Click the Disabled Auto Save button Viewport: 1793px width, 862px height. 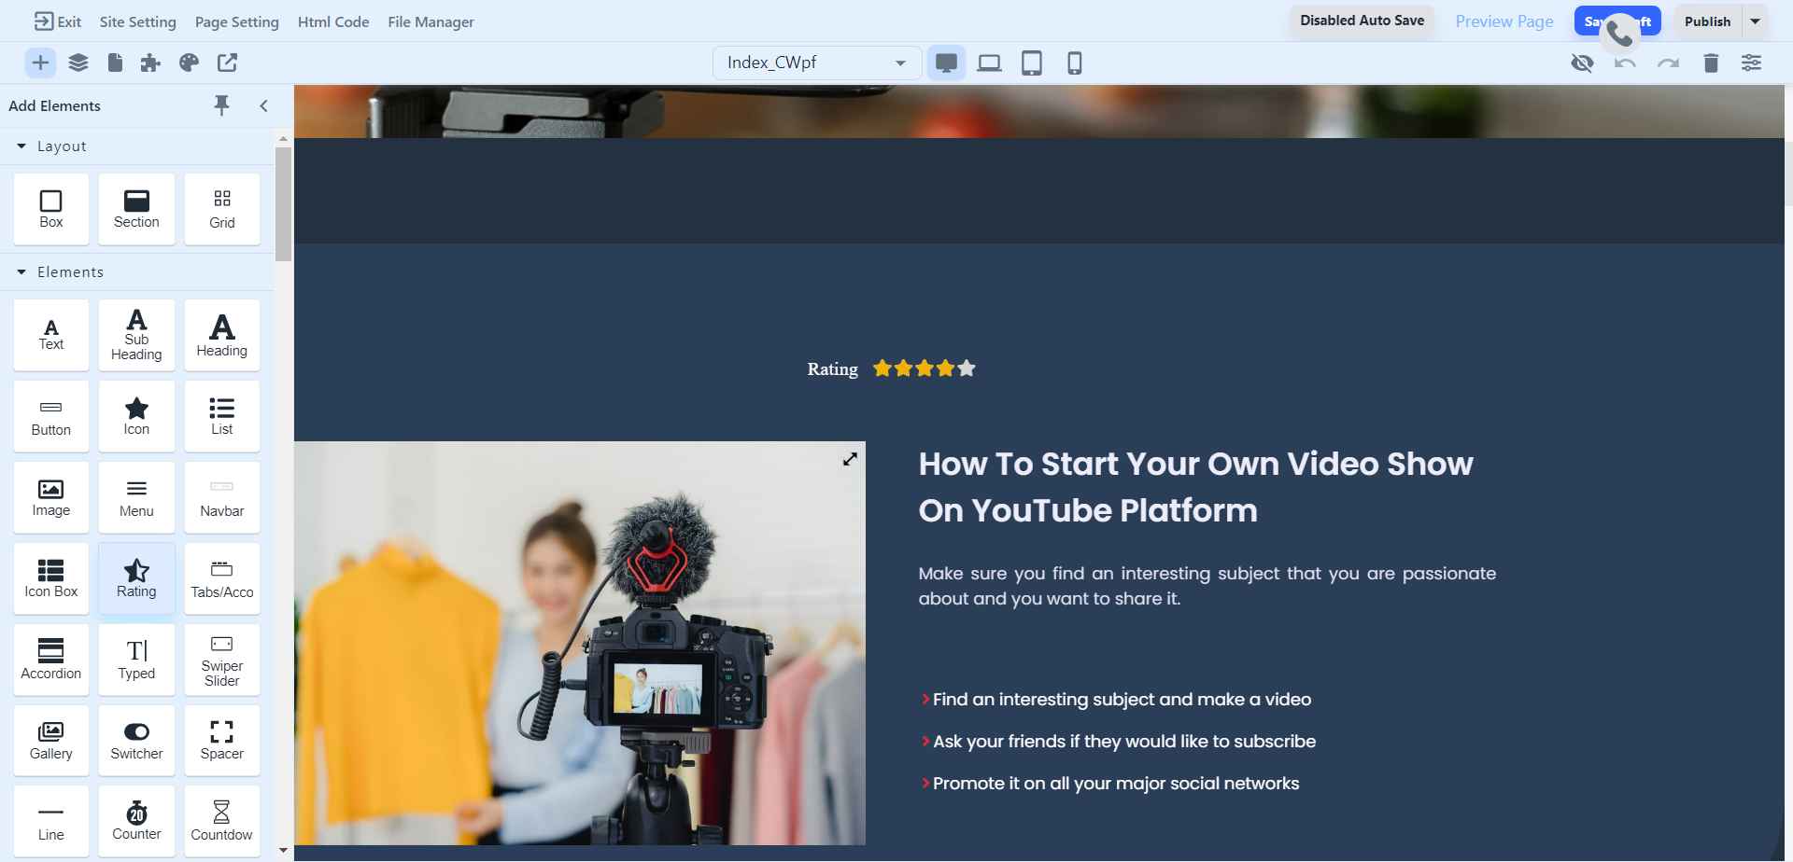[1362, 21]
